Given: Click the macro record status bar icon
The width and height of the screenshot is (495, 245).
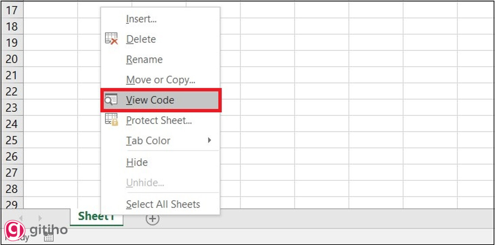Looking at the screenshot, I should tap(49, 237).
